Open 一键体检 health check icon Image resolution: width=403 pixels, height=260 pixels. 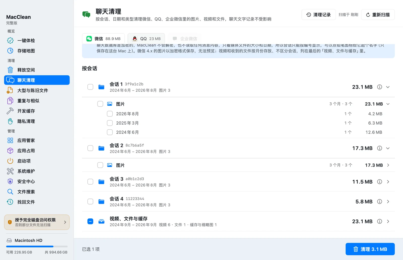pyautogui.click(x=10, y=40)
